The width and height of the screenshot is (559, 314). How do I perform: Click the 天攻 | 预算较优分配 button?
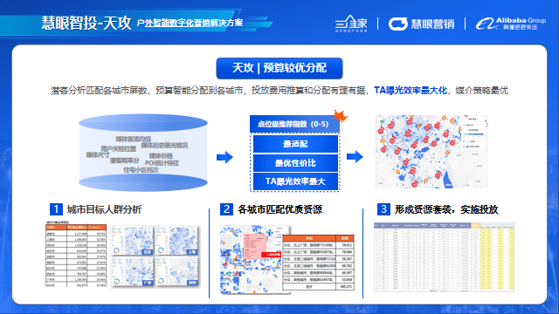(279, 68)
